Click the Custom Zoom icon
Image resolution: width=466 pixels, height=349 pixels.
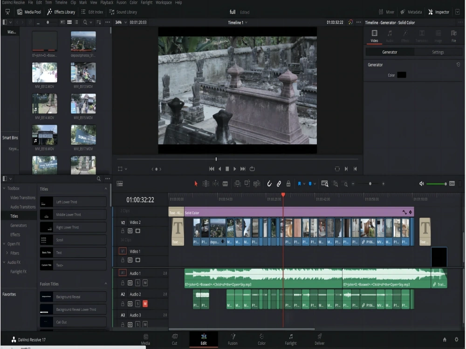[345, 184]
